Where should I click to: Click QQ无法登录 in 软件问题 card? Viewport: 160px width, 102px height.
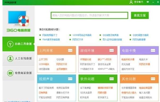click(x=86, y=93)
